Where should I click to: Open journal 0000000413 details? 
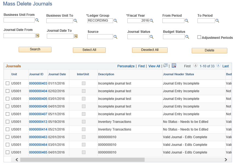[38, 121]
